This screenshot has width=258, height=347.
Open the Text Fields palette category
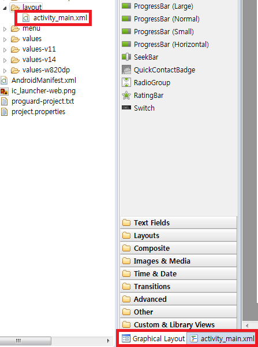(178, 222)
